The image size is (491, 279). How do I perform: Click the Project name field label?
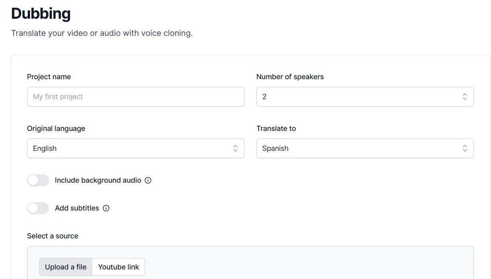pos(49,77)
